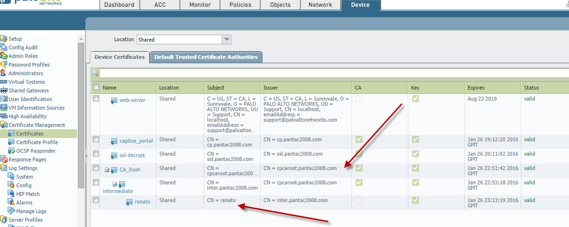Click the CA checkbox for captive_portal
Viewport: 569px width, 227px height.
[359, 139]
